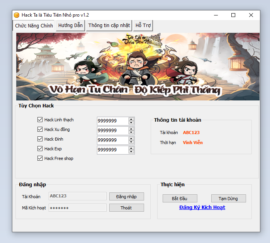Click the game banner image

pyautogui.click(x=136, y=66)
